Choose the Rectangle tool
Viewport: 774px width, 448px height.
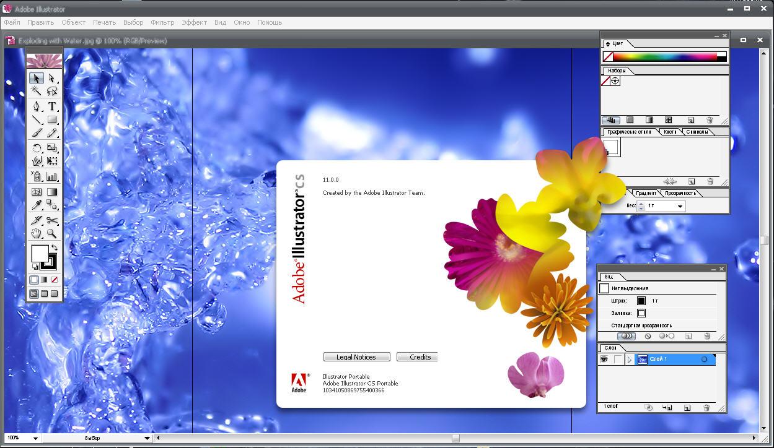(52, 119)
